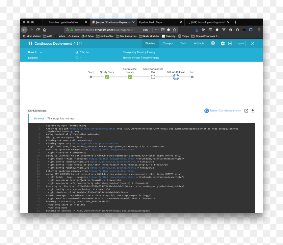Open log in a new window
The image size is (283, 245).
tap(246, 111)
